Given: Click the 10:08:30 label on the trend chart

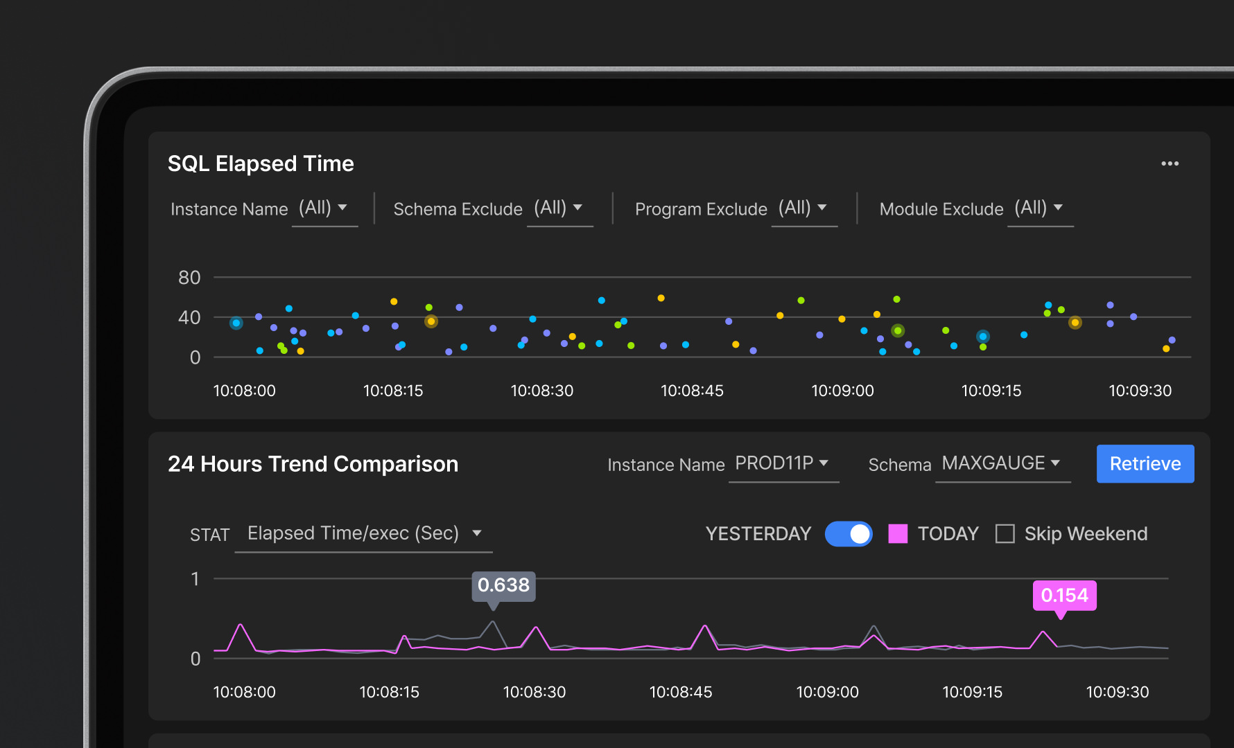Looking at the screenshot, I should (x=534, y=692).
